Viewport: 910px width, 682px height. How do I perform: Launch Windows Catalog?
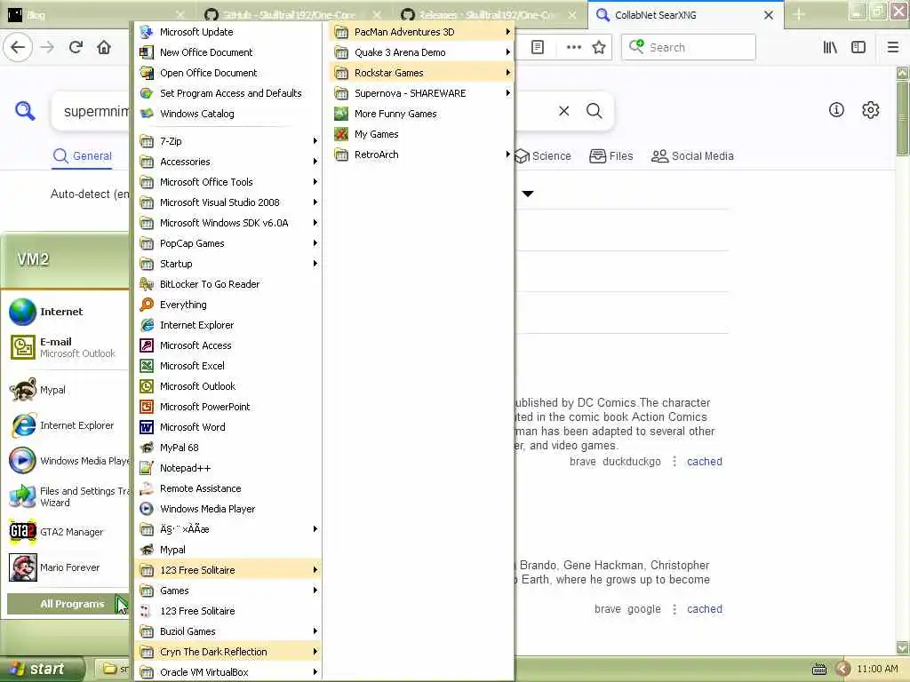coord(227,114)
